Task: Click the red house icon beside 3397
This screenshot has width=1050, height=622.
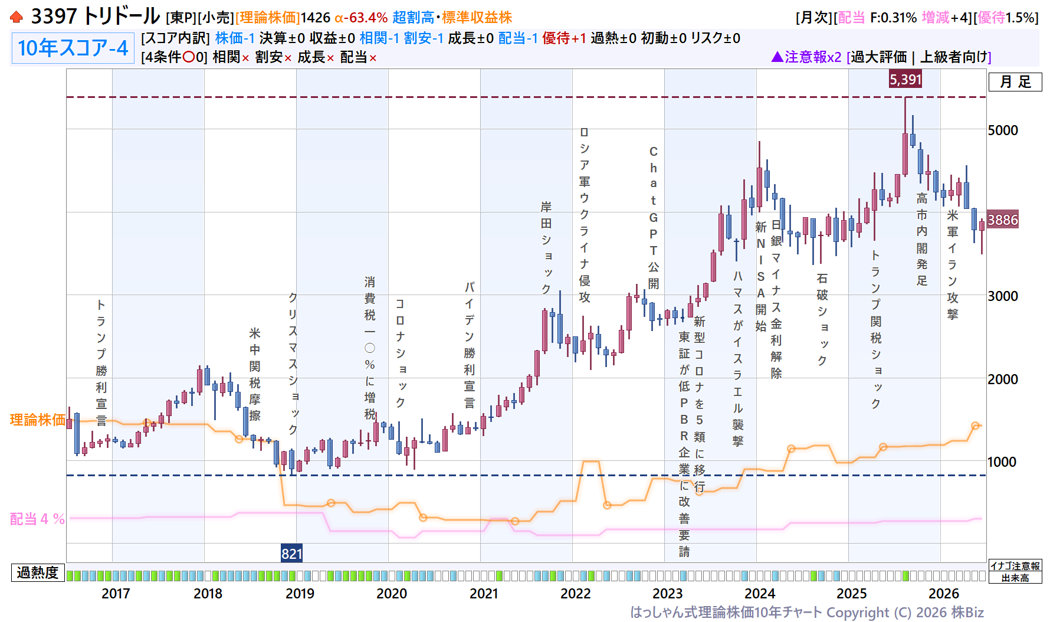Action: 17,17
